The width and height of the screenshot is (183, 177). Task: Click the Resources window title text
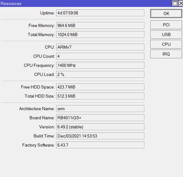(11, 3)
